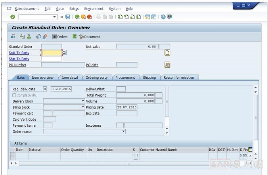Screen dimensions: 268x175
Task: Click the green Enter checkmark icon
Action: coord(13,17)
